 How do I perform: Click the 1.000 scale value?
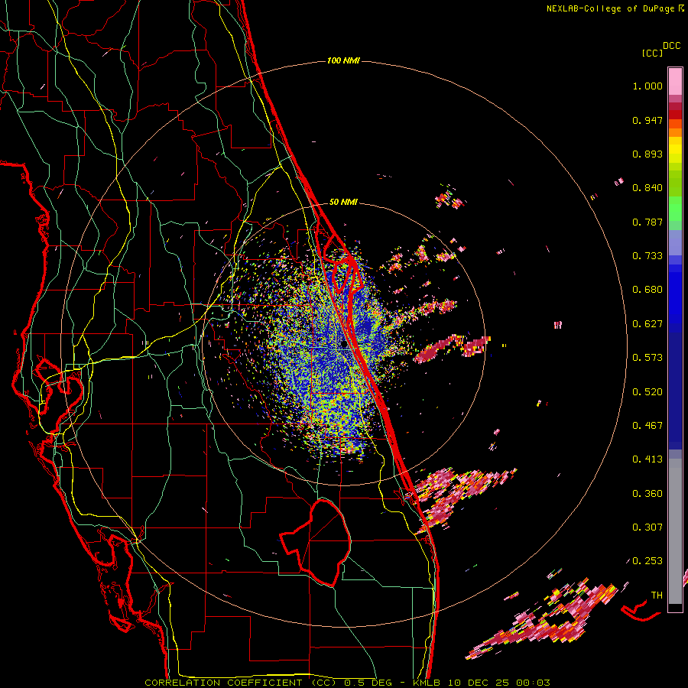tap(647, 86)
